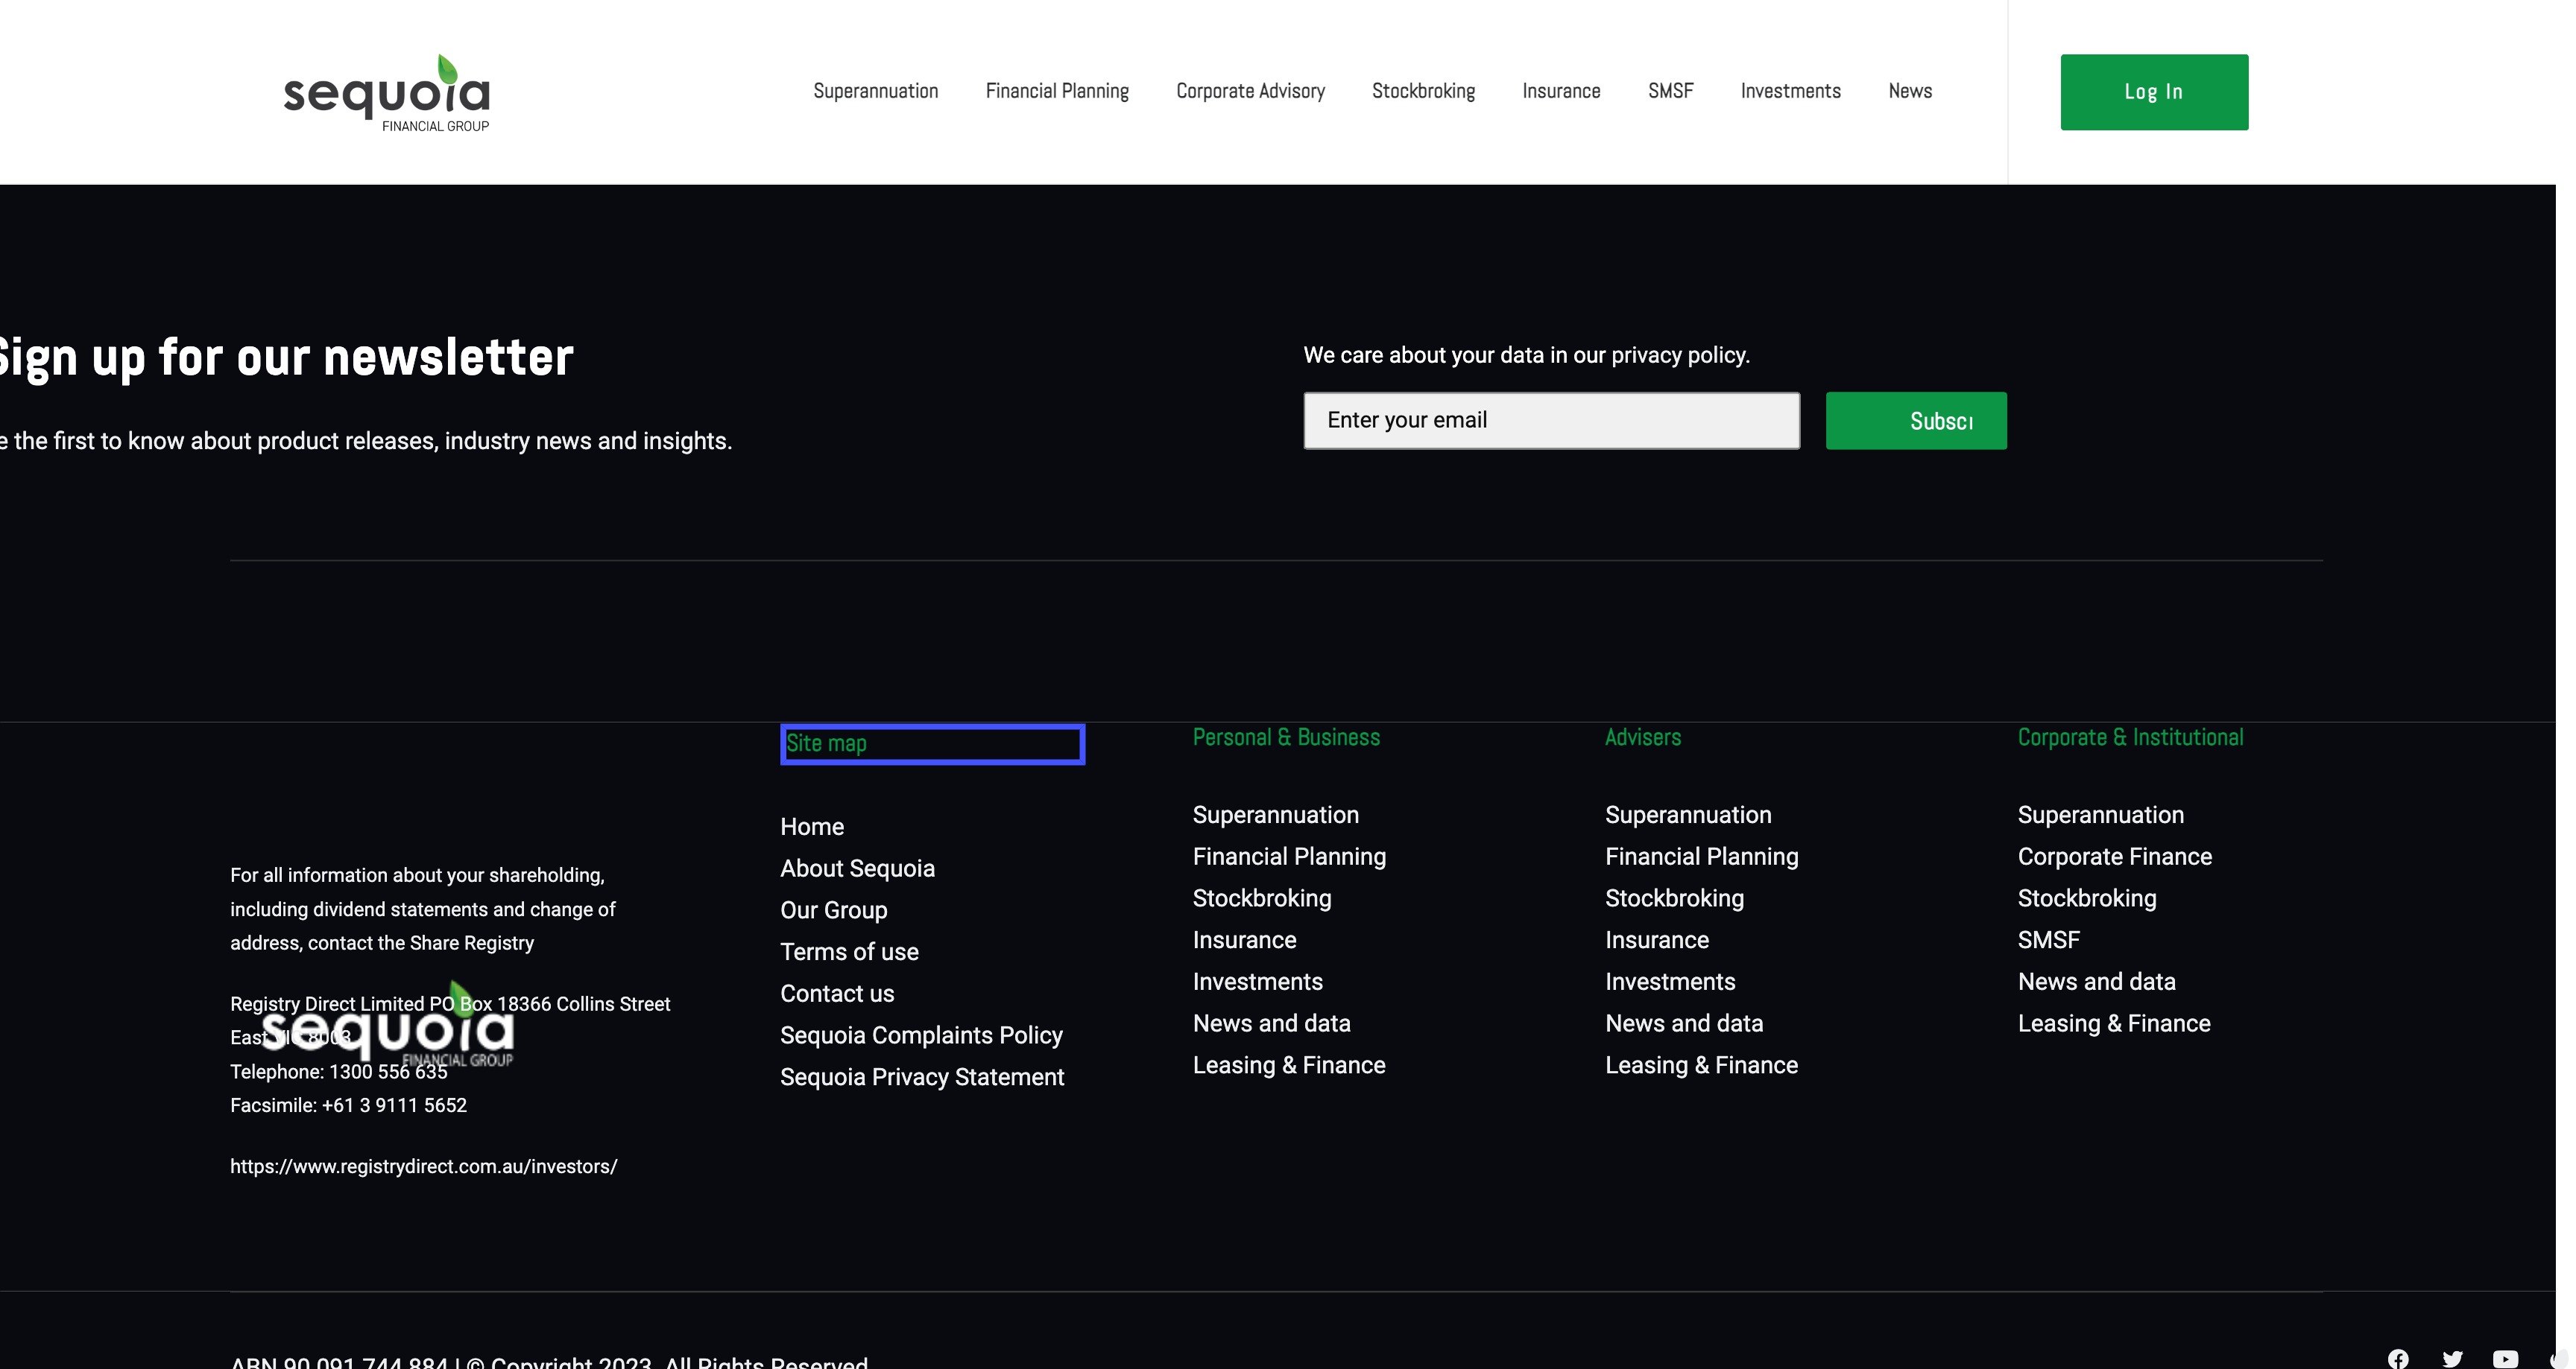Image resolution: width=2576 pixels, height=1369 pixels.
Task: Open Terms of use footer link
Action: (x=849, y=951)
